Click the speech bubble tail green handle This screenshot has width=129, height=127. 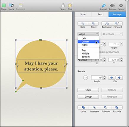pyautogui.click(x=16, y=92)
